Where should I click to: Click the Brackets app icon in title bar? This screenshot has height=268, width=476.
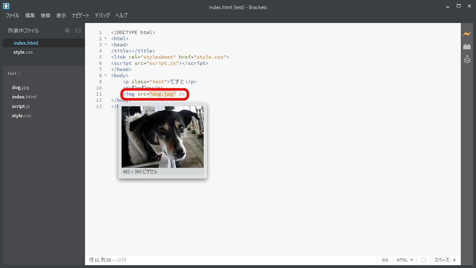(x=6, y=6)
